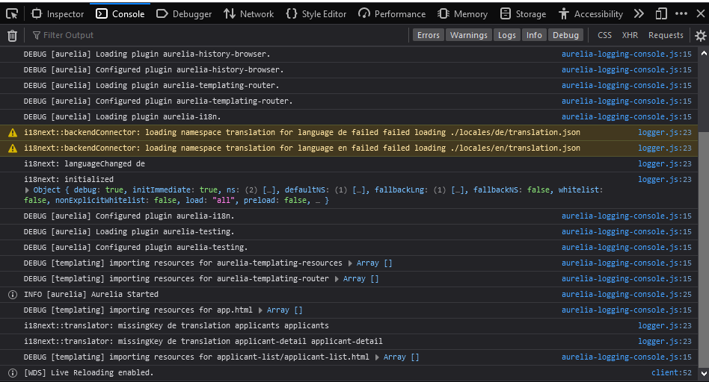Open source link for Loading aurelia-history-browser
The height and width of the screenshot is (382, 709).
coord(626,54)
